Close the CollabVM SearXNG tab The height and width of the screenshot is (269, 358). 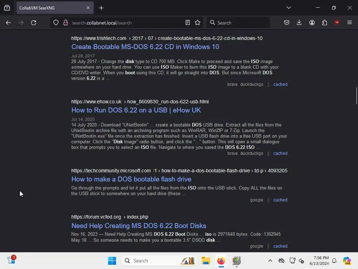pos(88,8)
